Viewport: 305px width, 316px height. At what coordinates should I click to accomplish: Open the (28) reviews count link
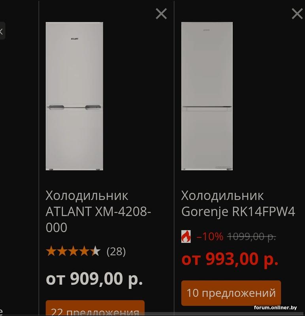pyautogui.click(x=116, y=252)
